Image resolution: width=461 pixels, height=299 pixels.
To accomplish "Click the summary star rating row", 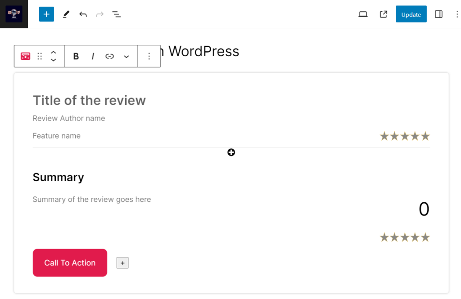I will point(405,237).
